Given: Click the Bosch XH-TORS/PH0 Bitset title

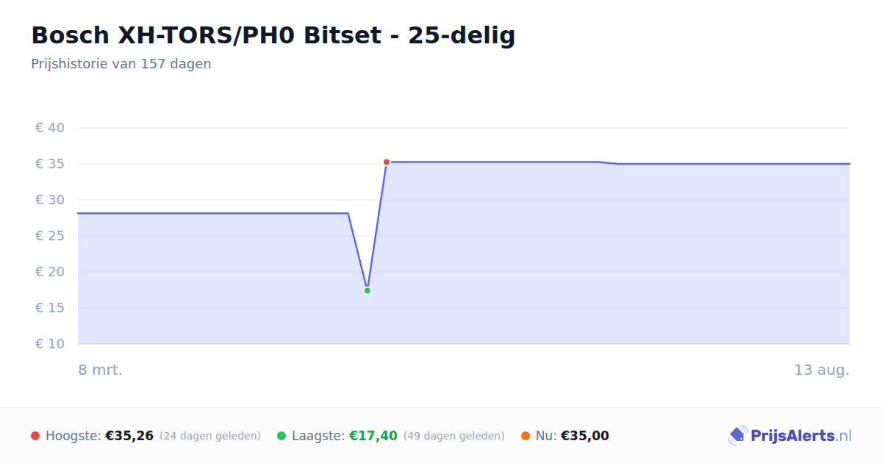Looking at the screenshot, I should point(273,35).
